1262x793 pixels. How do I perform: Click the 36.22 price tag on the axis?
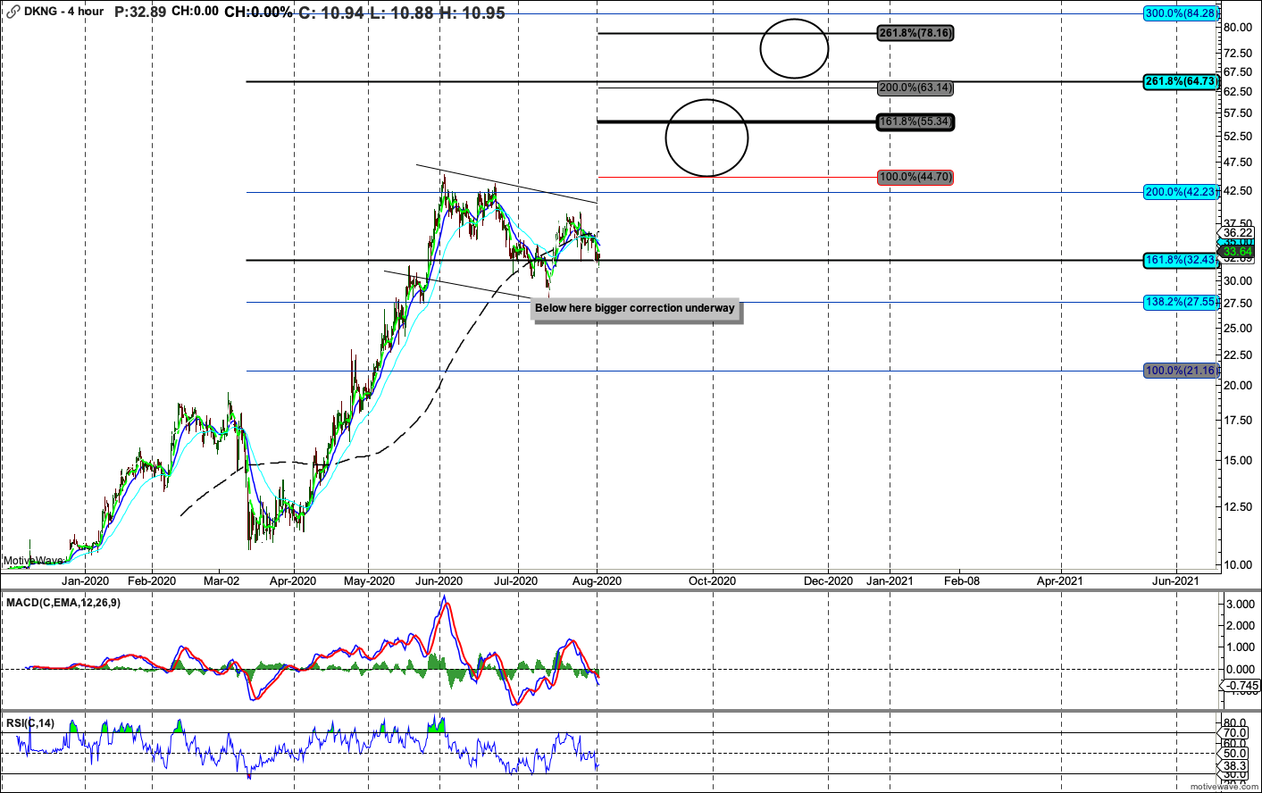coord(1238,232)
